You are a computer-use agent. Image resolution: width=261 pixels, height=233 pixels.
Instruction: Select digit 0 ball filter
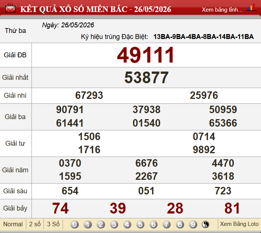click(74, 224)
